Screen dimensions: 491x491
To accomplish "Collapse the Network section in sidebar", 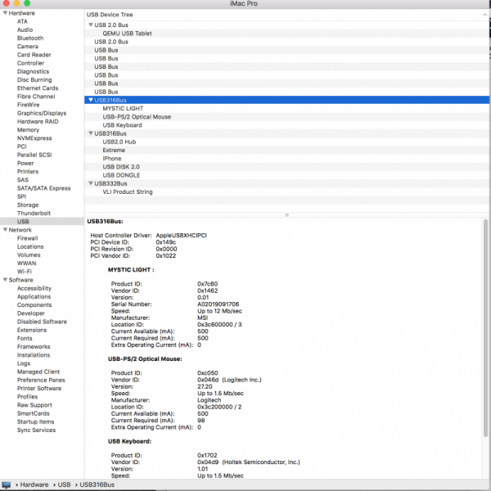I will 6,230.
